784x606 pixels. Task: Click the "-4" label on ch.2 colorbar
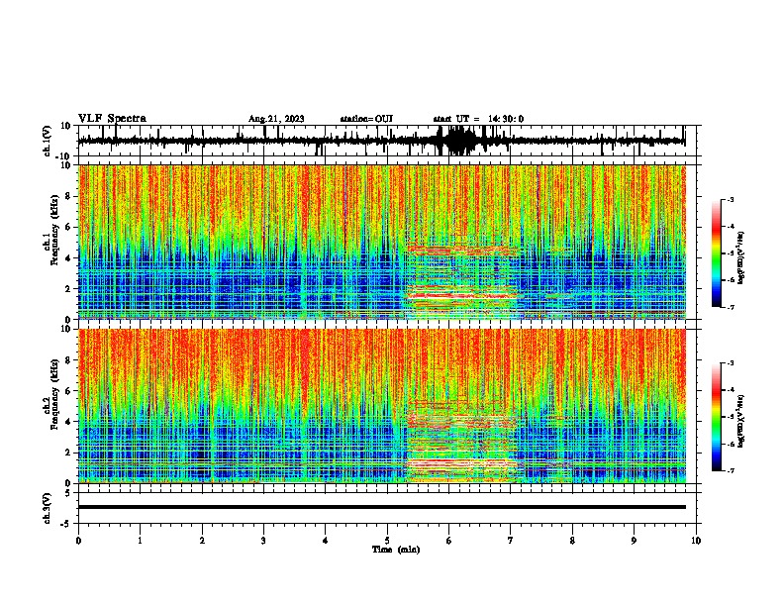[731, 390]
